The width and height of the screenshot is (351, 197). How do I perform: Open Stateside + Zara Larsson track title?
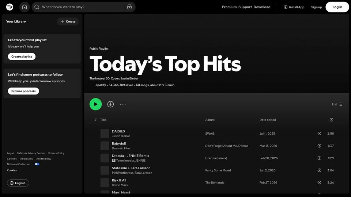[131, 168]
